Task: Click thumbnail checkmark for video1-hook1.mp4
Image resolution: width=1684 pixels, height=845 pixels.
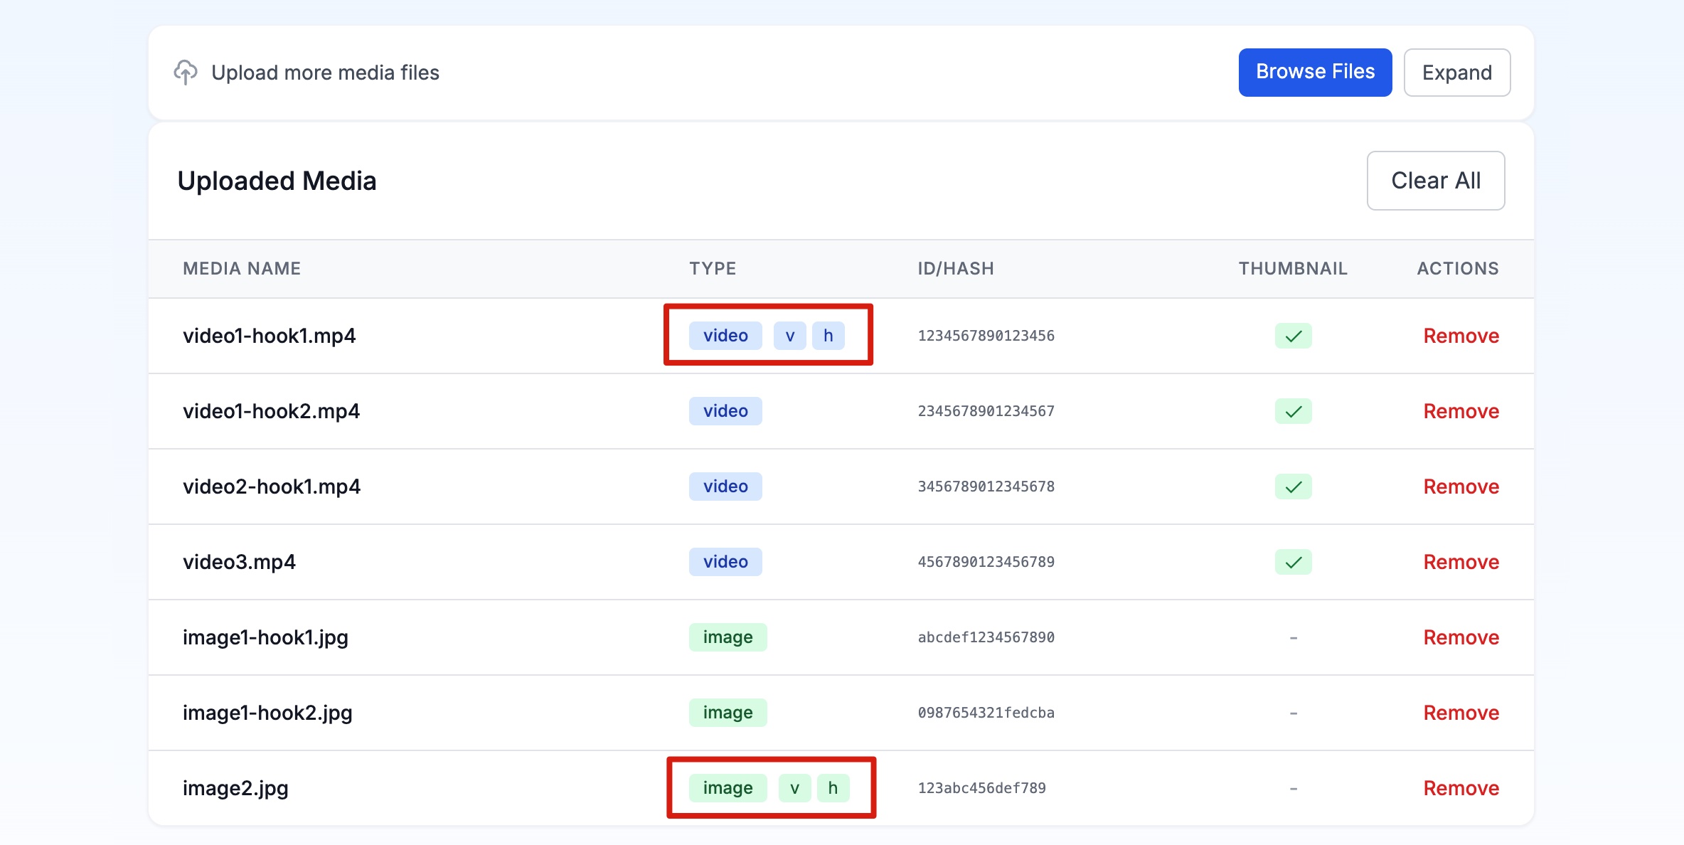Action: coord(1293,336)
